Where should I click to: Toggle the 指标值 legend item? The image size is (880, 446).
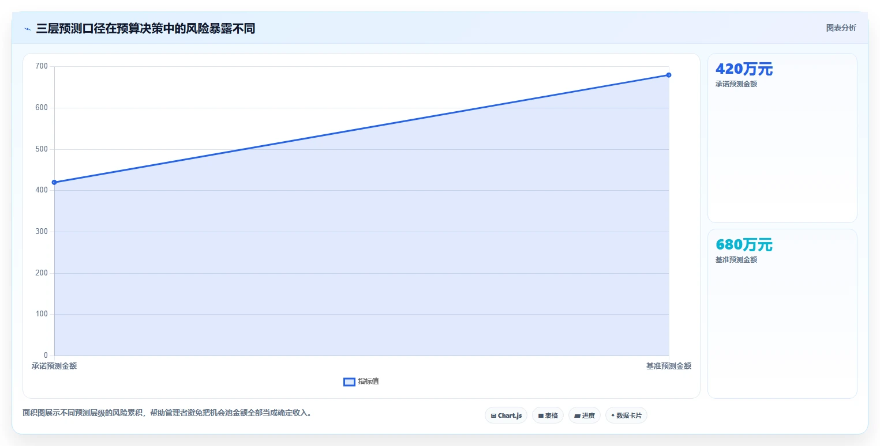click(361, 381)
